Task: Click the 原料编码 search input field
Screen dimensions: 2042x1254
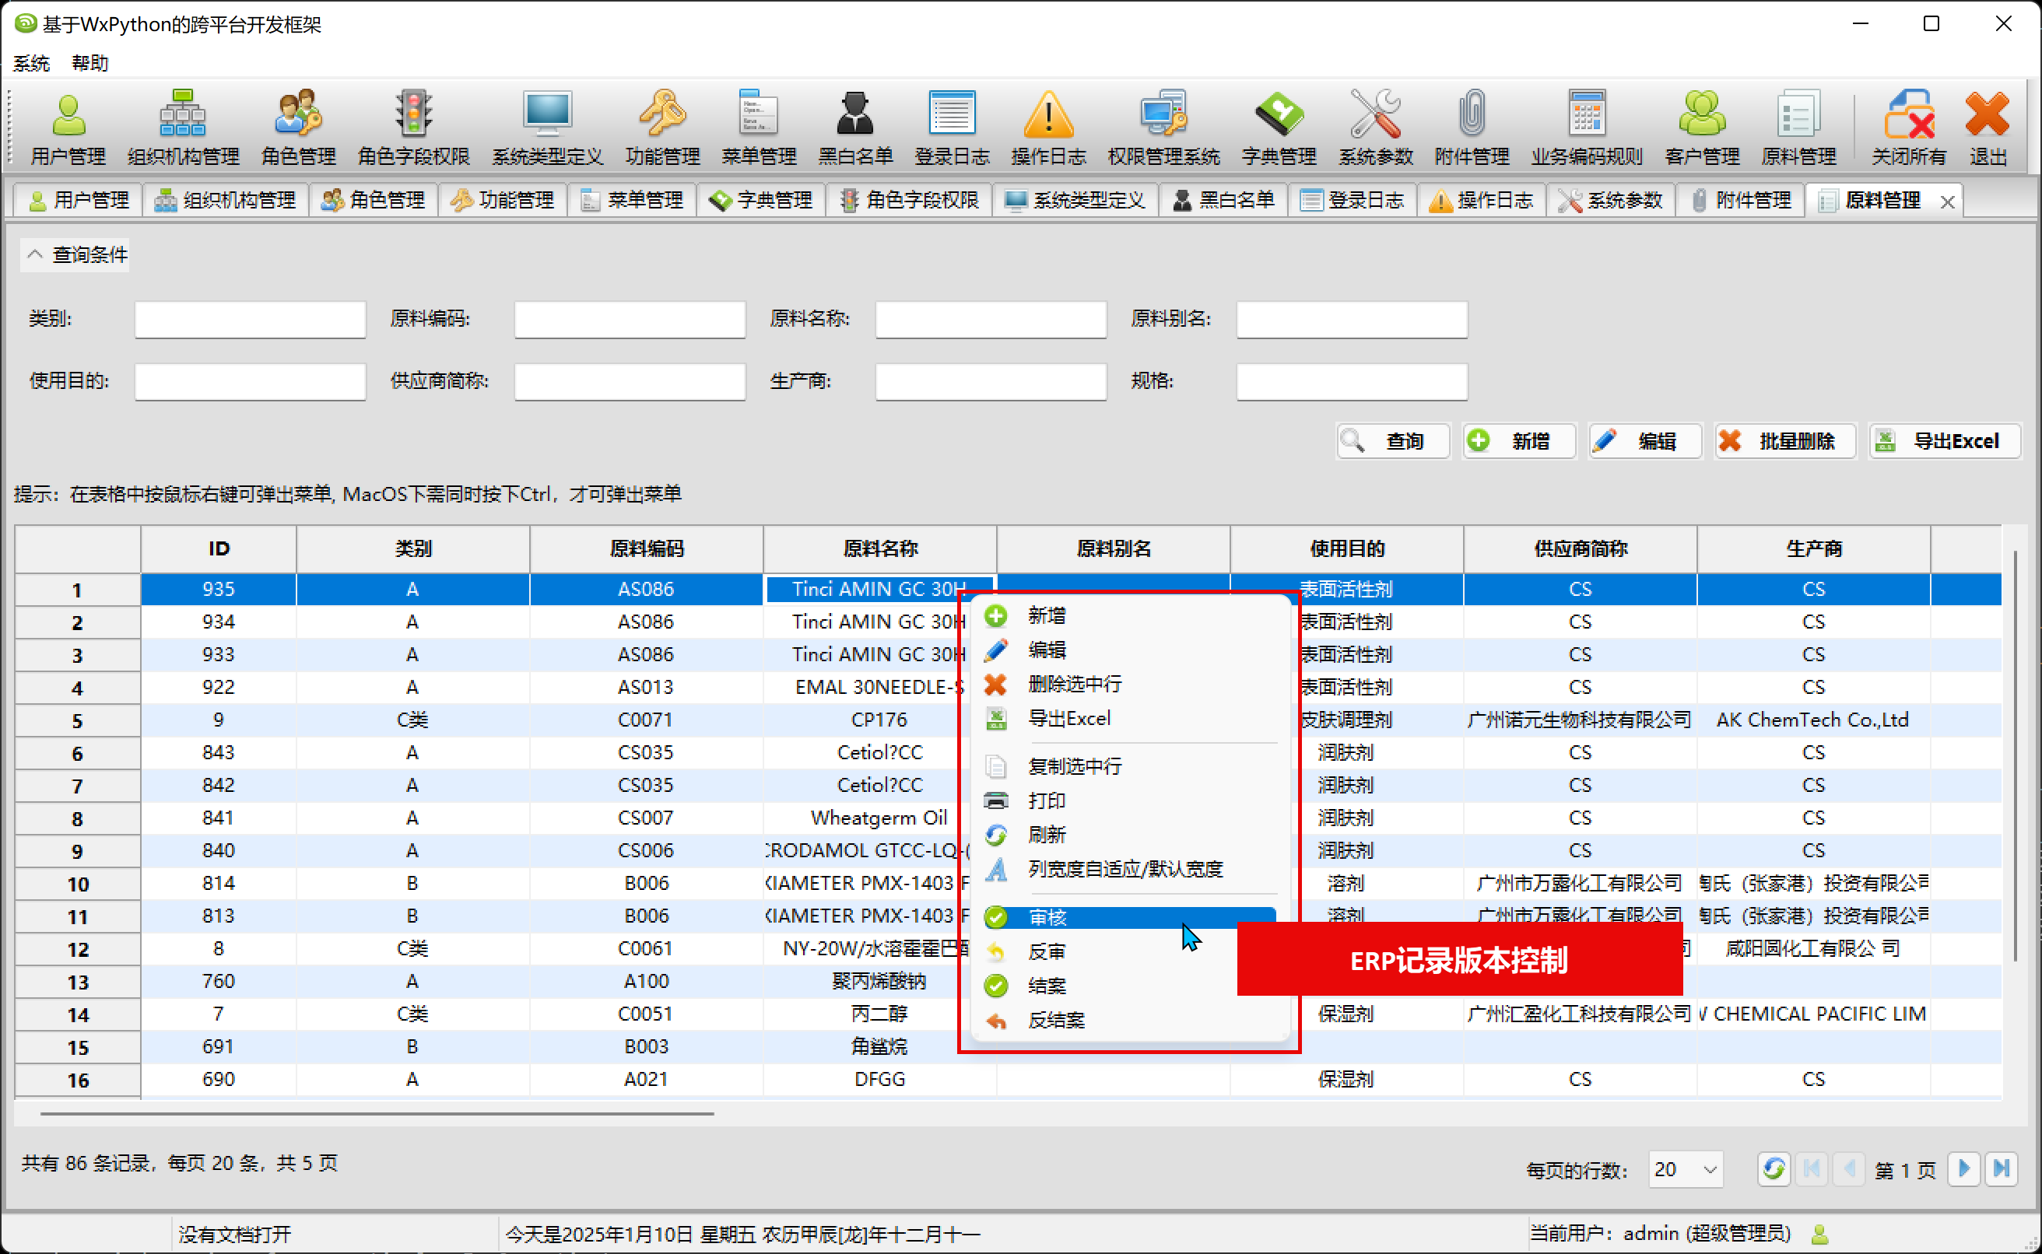Action: tap(630, 319)
